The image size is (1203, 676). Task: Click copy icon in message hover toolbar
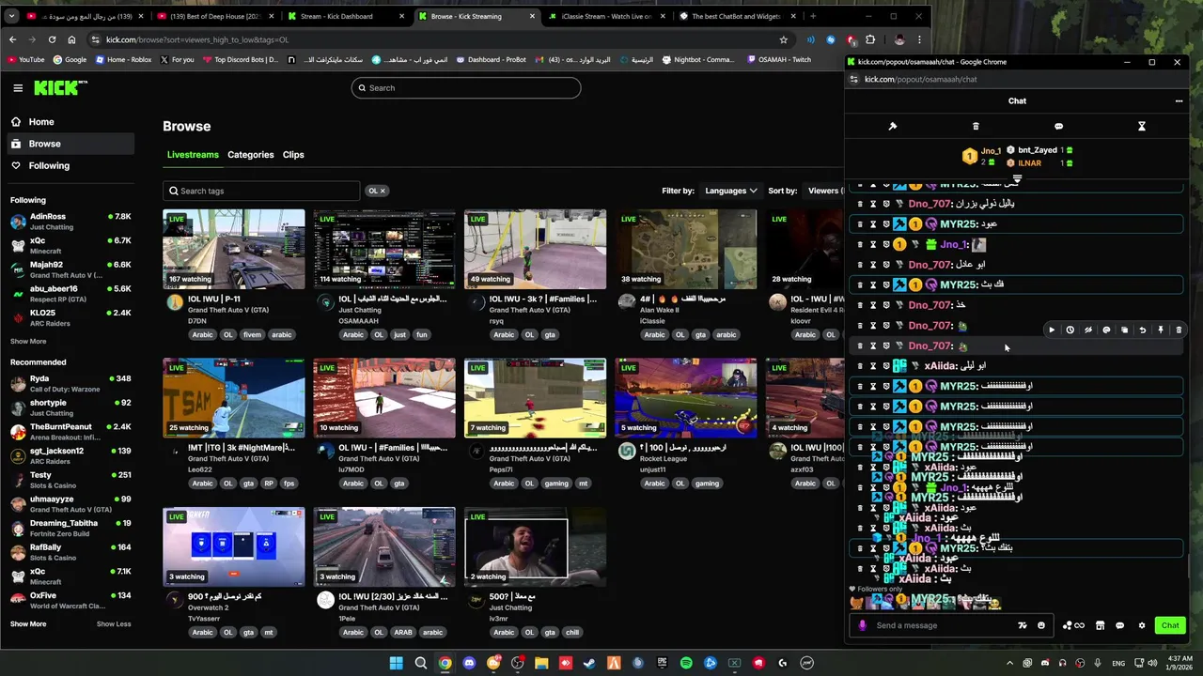[1124, 330]
